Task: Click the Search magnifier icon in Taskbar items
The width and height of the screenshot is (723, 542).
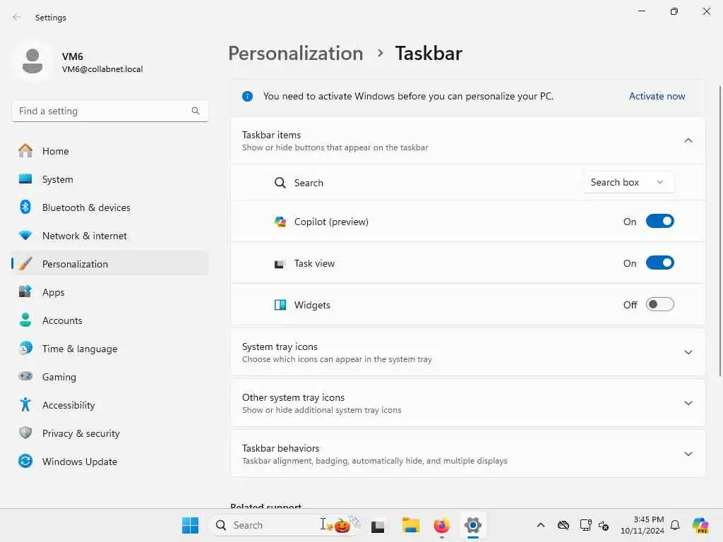Action: click(280, 183)
